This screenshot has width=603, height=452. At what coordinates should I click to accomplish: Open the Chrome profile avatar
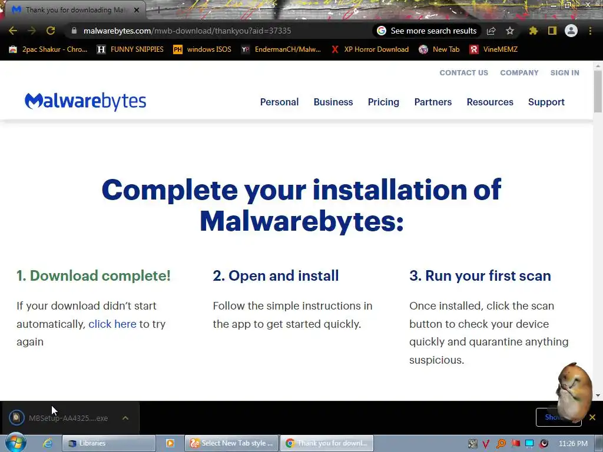[x=571, y=31]
